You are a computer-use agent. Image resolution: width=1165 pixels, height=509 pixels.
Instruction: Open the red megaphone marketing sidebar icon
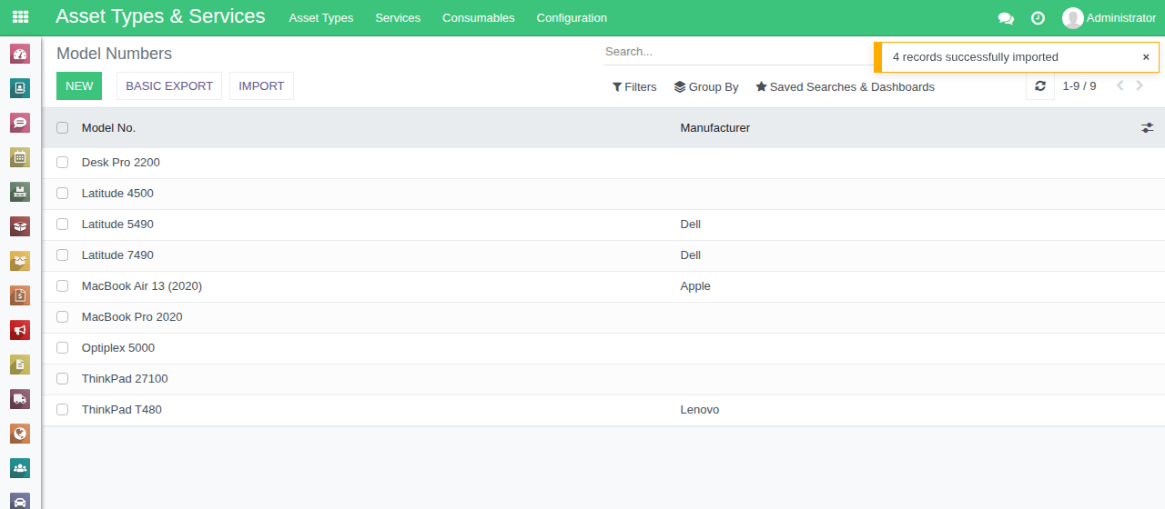20,330
